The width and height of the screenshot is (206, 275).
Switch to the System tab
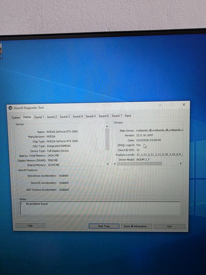coord(16,117)
